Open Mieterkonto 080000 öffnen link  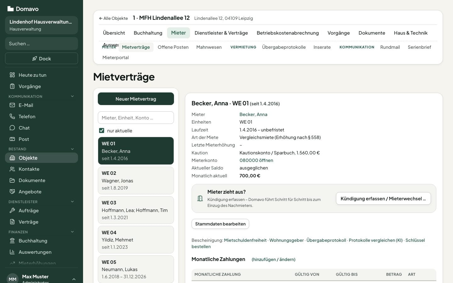(x=256, y=160)
